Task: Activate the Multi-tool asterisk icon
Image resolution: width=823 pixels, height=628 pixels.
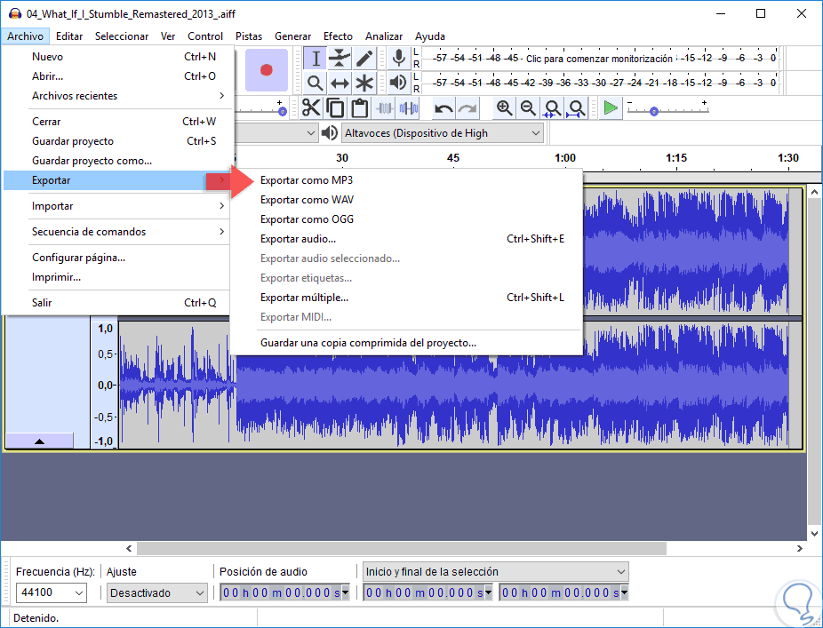Action: (364, 83)
